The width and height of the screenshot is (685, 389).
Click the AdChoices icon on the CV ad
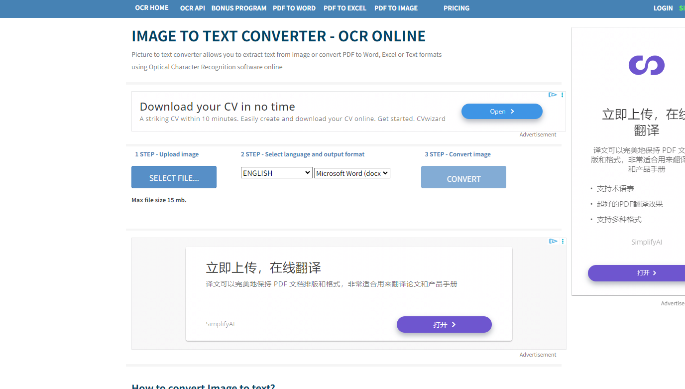coord(552,95)
